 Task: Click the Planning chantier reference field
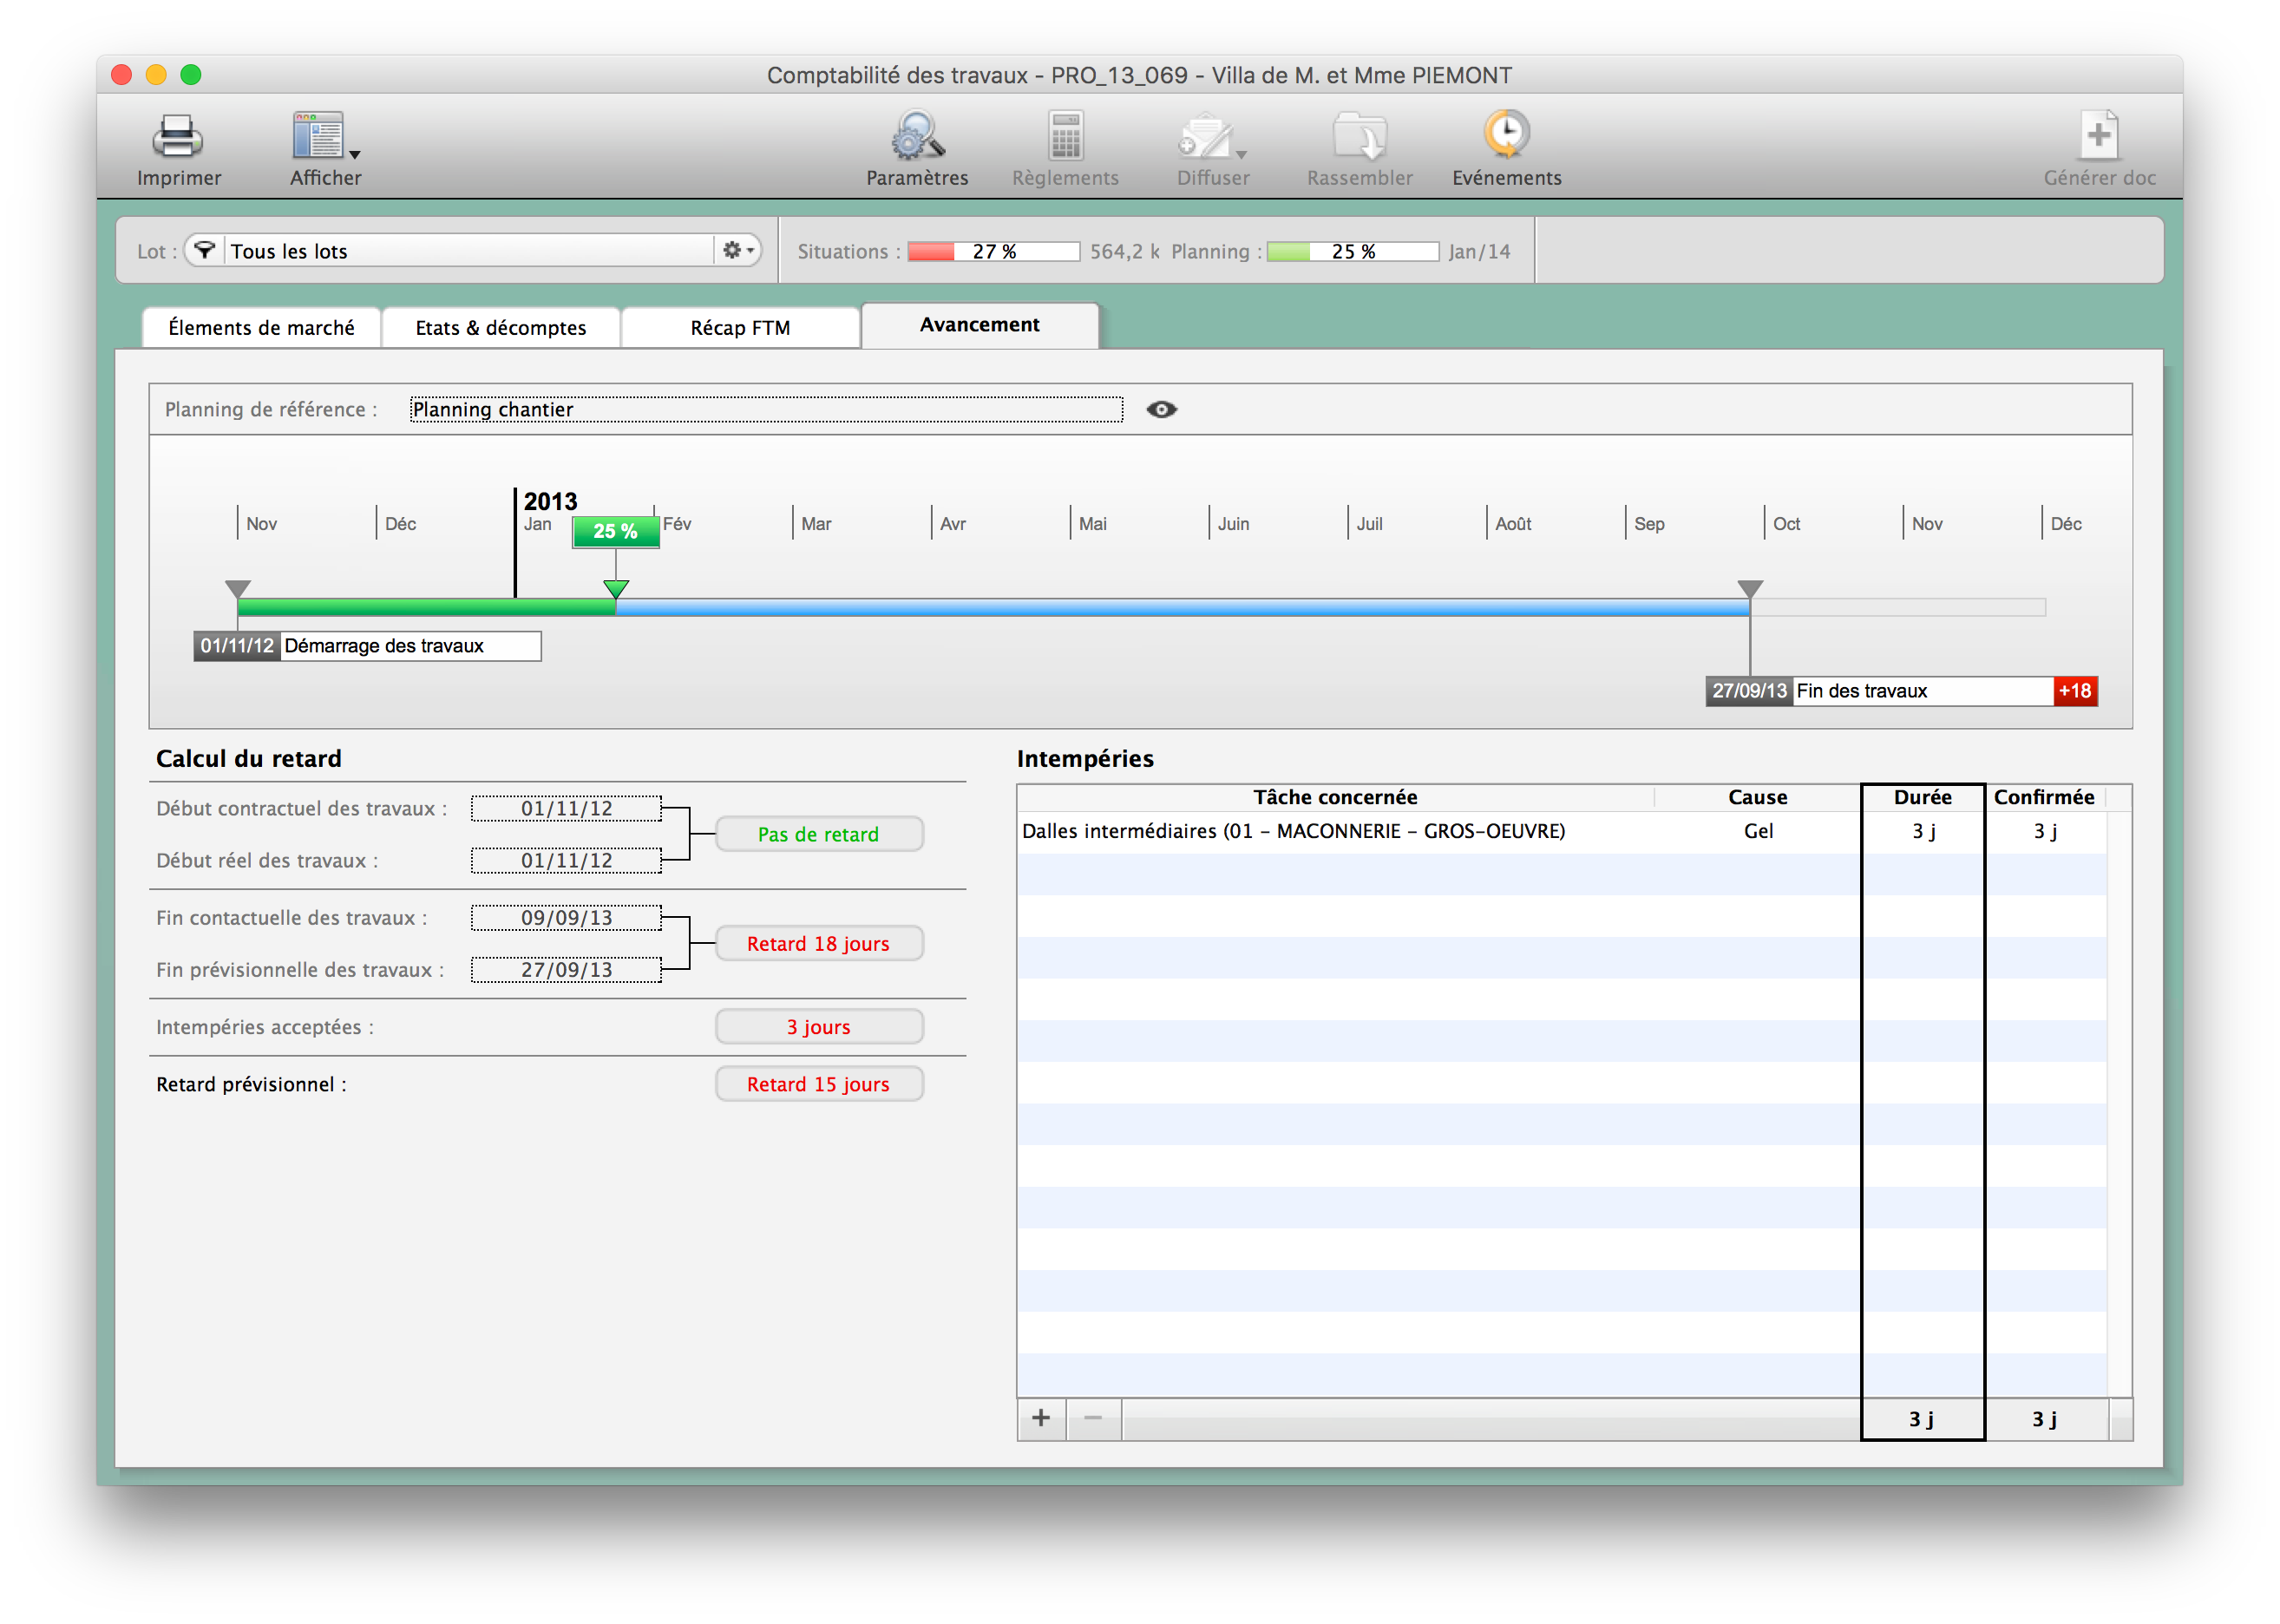point(766,409)
